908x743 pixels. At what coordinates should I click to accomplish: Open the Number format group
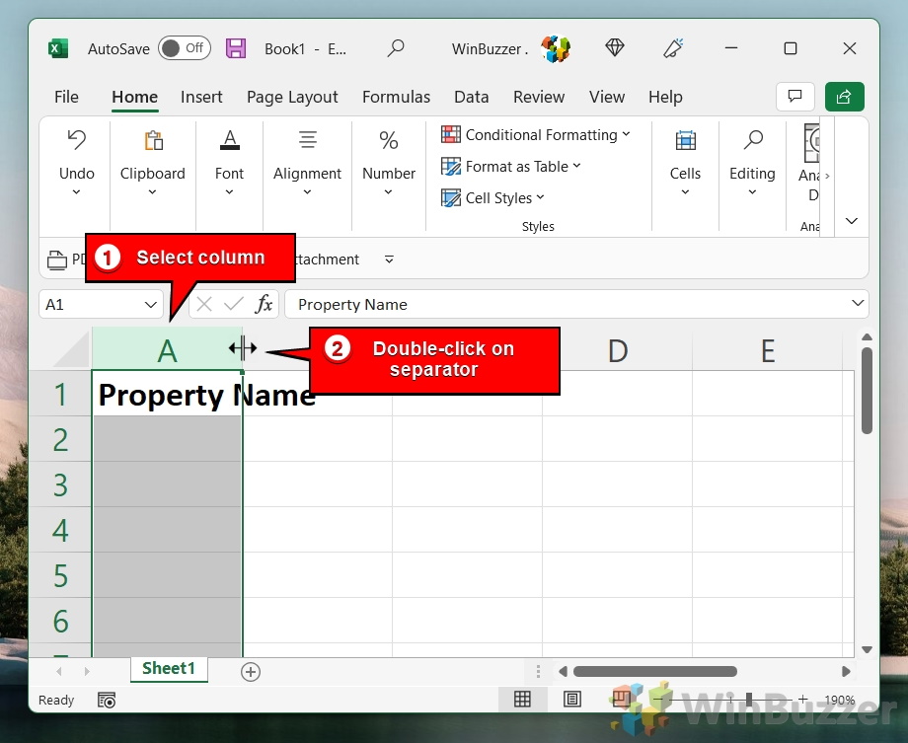pos(389,163)
